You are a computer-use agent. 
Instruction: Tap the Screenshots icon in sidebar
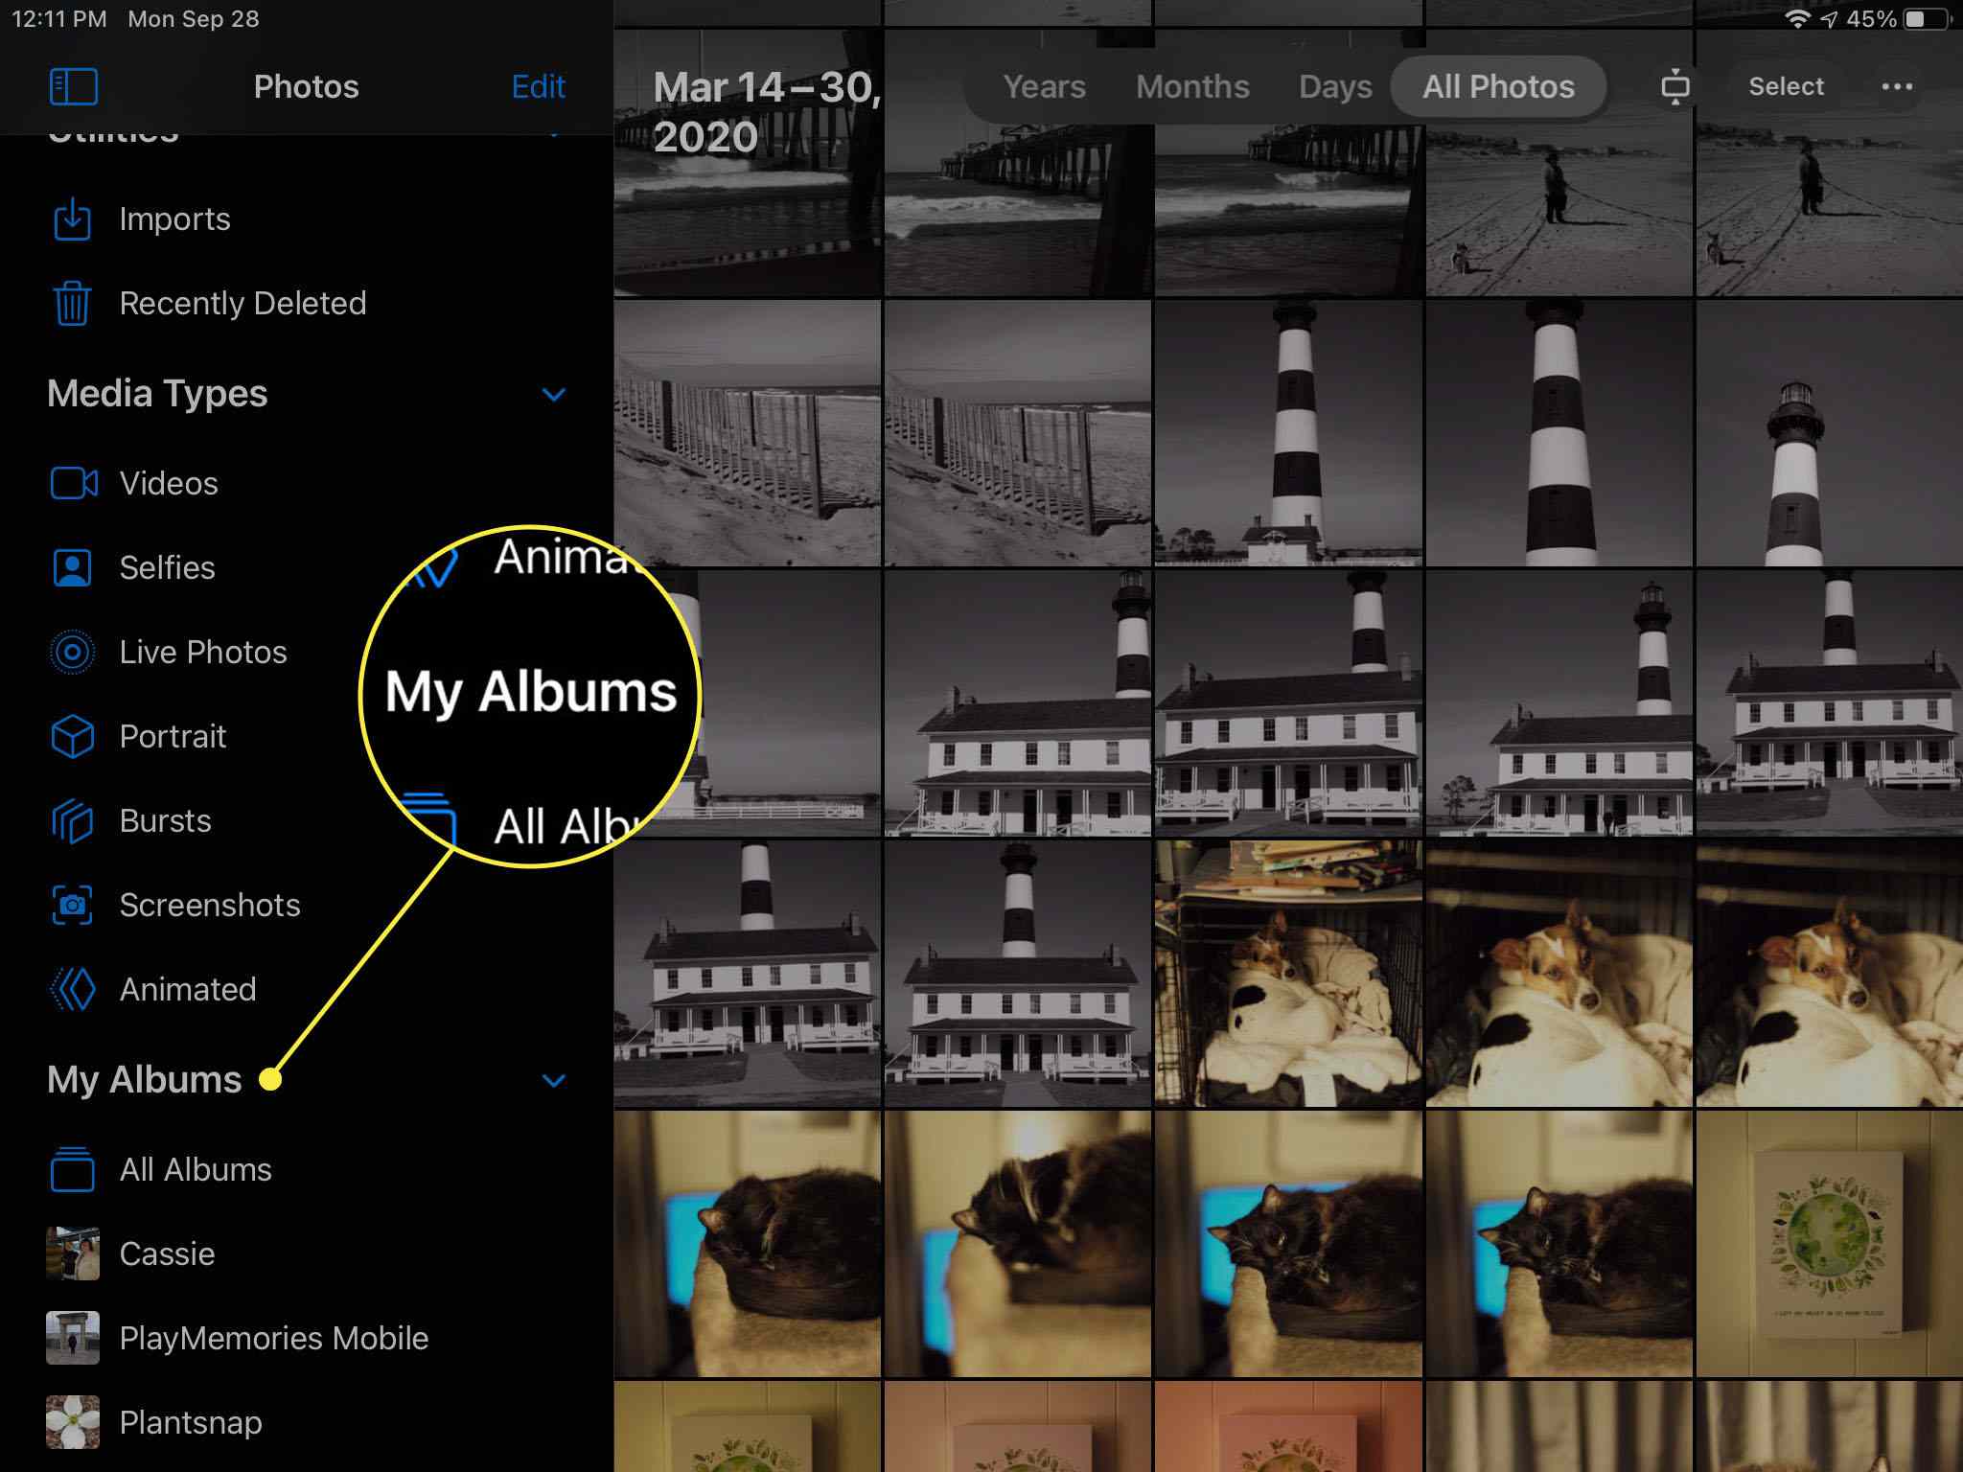[x=73, y=905]
